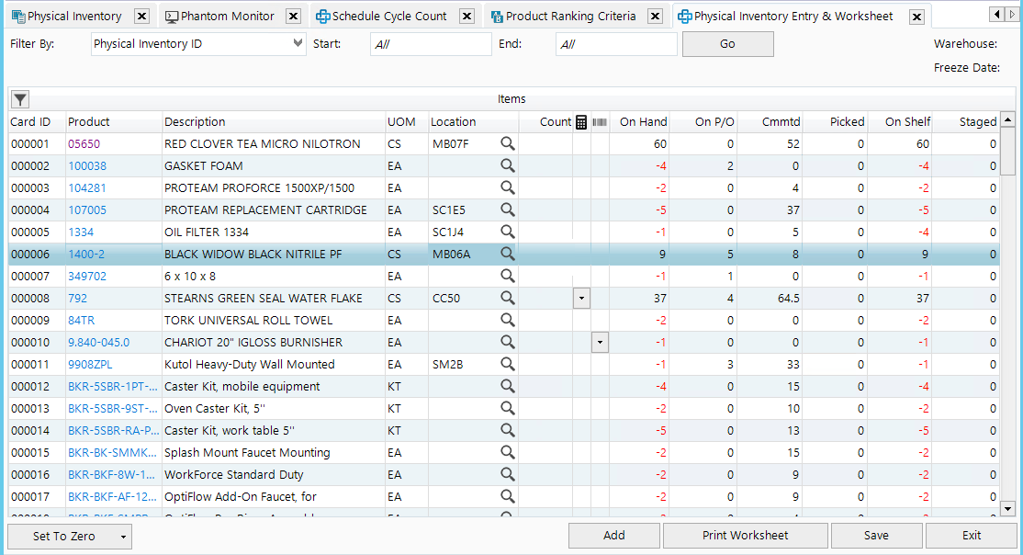
Task: Click magnifier on STEARNS GREEN SEAL row
Action: pyautogui.click(x=507, y=298)
